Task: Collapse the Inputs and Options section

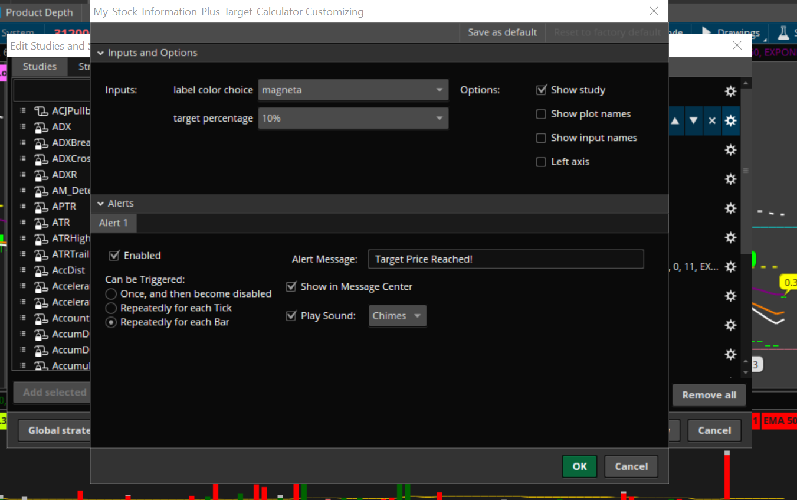Action: (101, 53)
